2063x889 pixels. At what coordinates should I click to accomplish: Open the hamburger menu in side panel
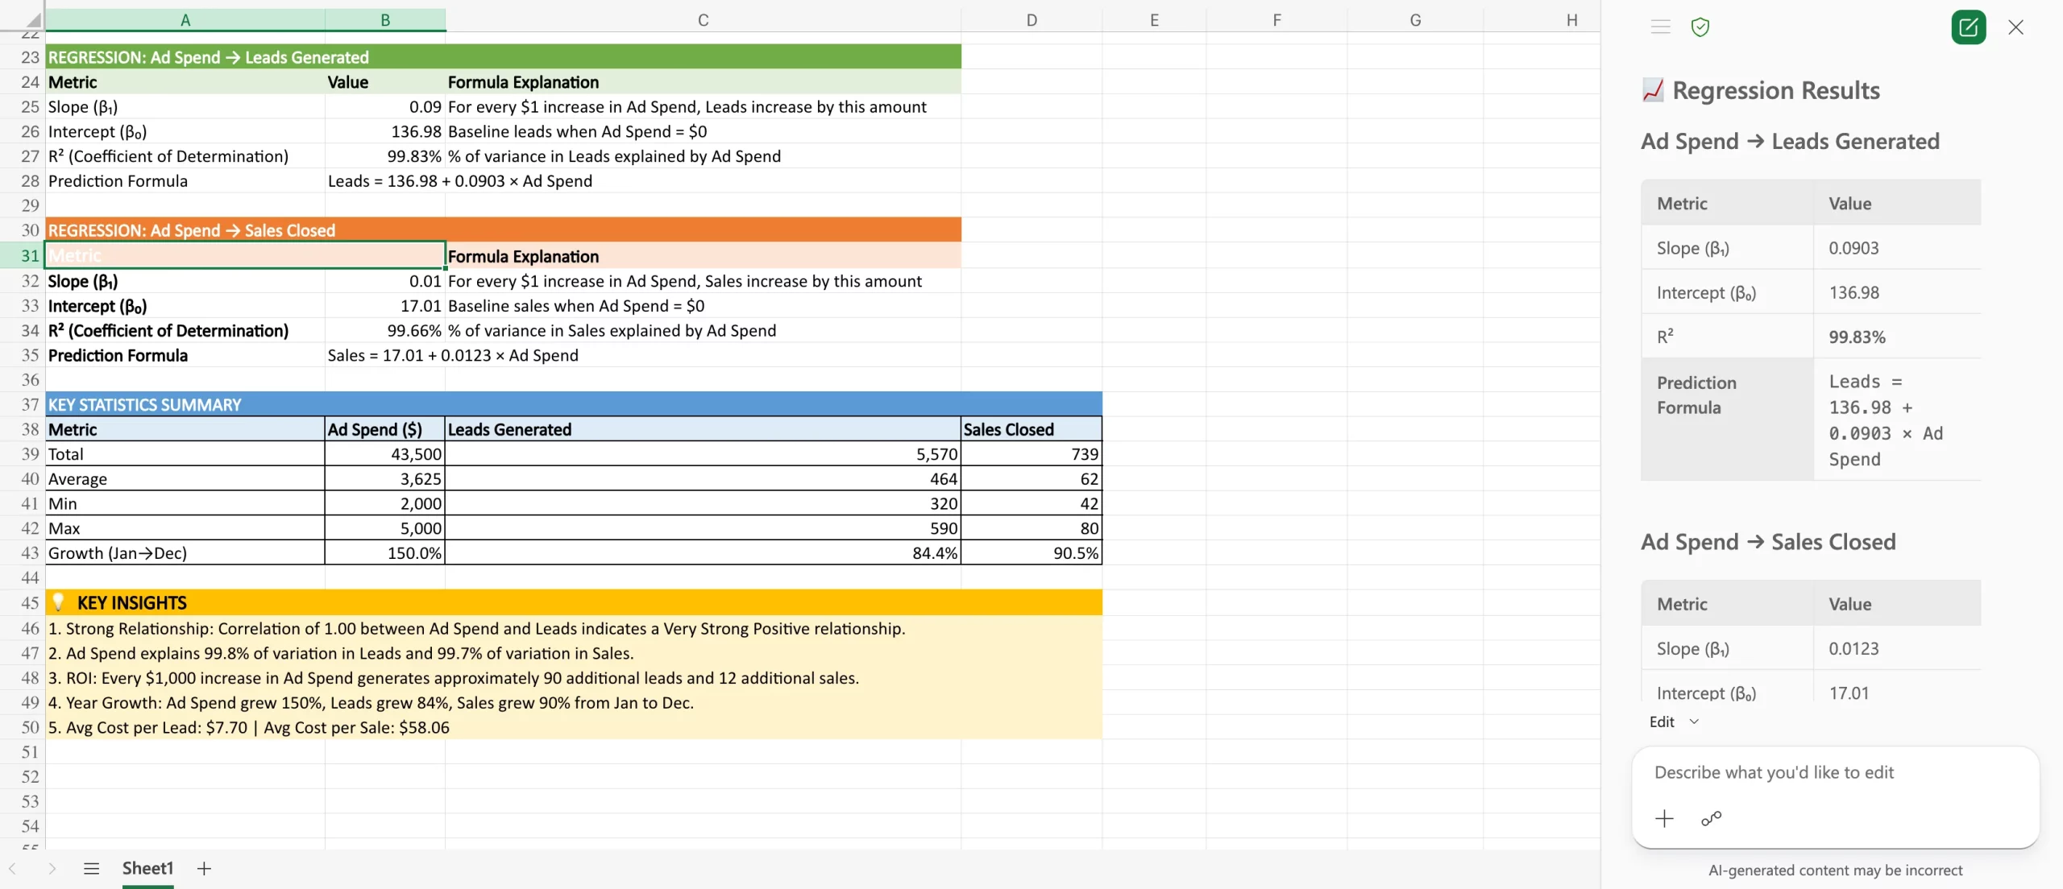1660,27
